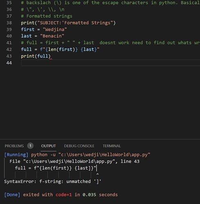Click the caret marker under the error

point(97,174)
